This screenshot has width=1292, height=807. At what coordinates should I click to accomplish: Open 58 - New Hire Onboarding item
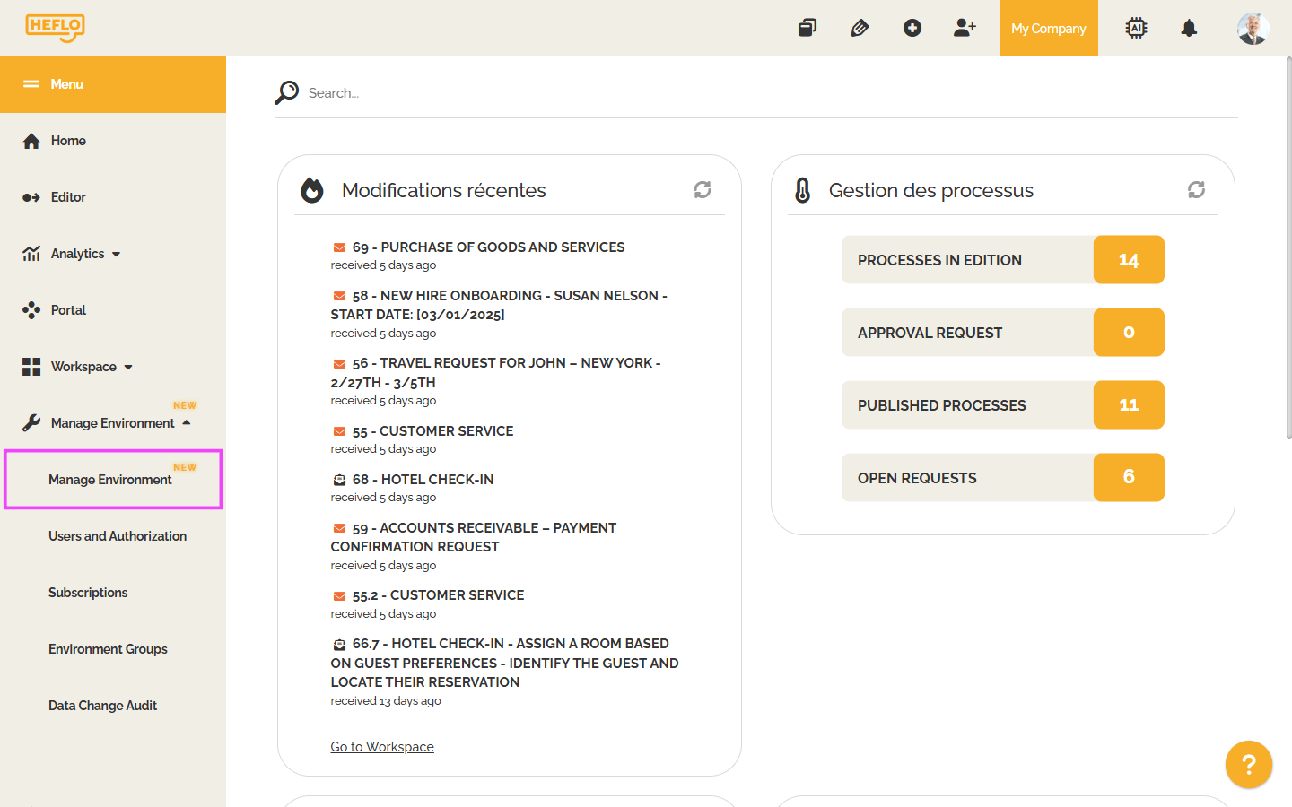point(499,305)
